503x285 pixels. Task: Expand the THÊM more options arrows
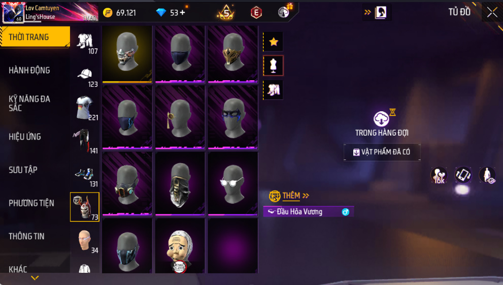click(306, 196)
